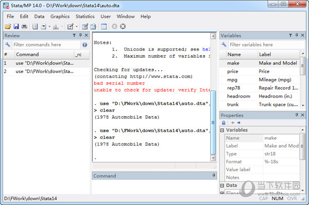Image resolution: width=309 pixels, height=205 pixels.
Task: Click the grey 'More' down-arrow toolbar icon
Action: pos(114,26)
